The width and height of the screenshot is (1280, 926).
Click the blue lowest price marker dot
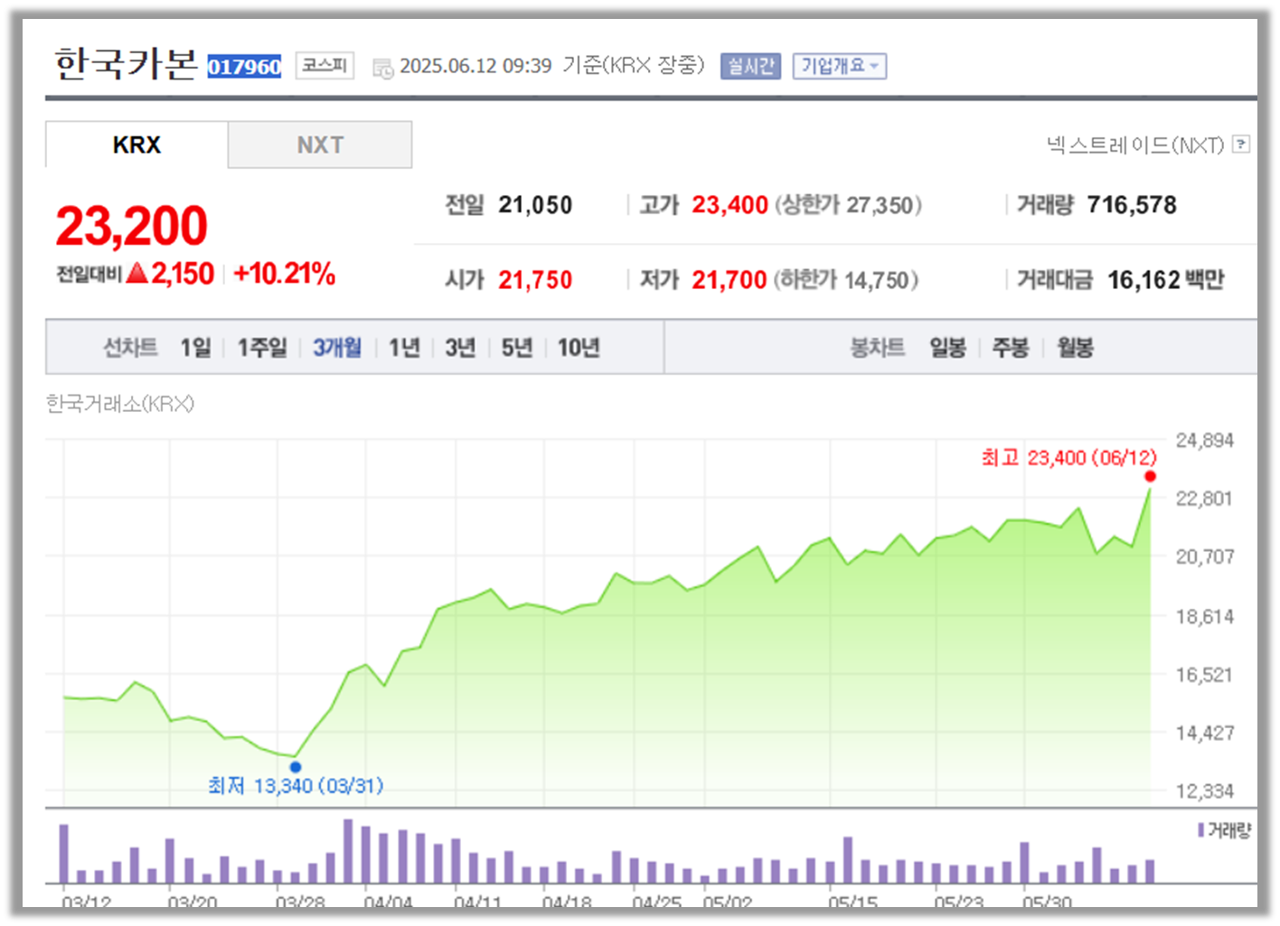296,767
